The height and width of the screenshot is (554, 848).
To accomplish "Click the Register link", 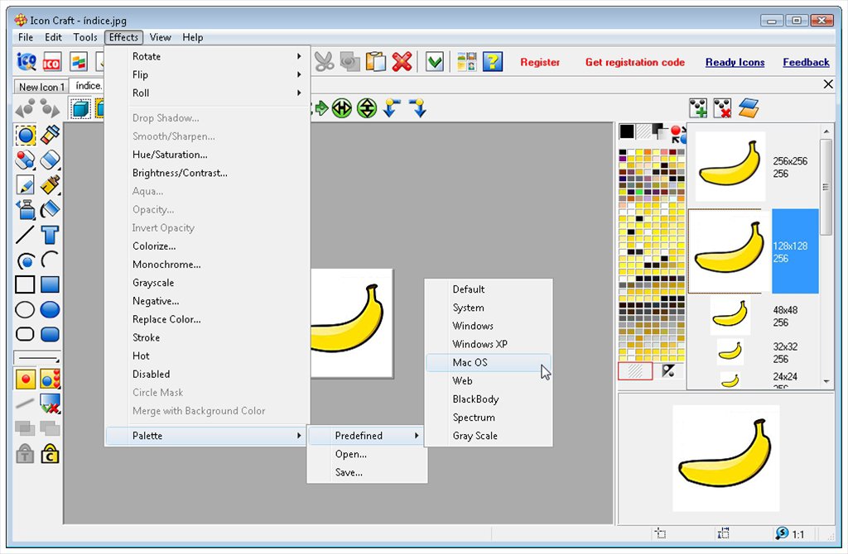I will tap(541, 62).
